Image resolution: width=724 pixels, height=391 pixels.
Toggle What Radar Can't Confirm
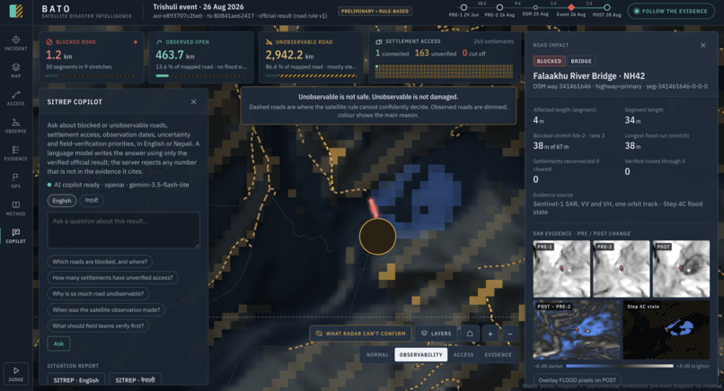tap(360, 334)
